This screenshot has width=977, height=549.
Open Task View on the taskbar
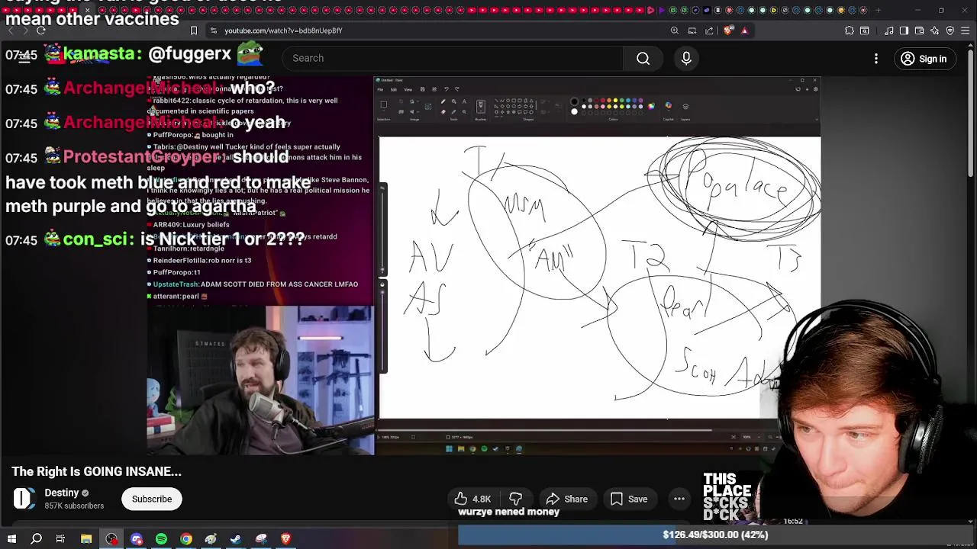pyautogui.click(x=60, y=539)
